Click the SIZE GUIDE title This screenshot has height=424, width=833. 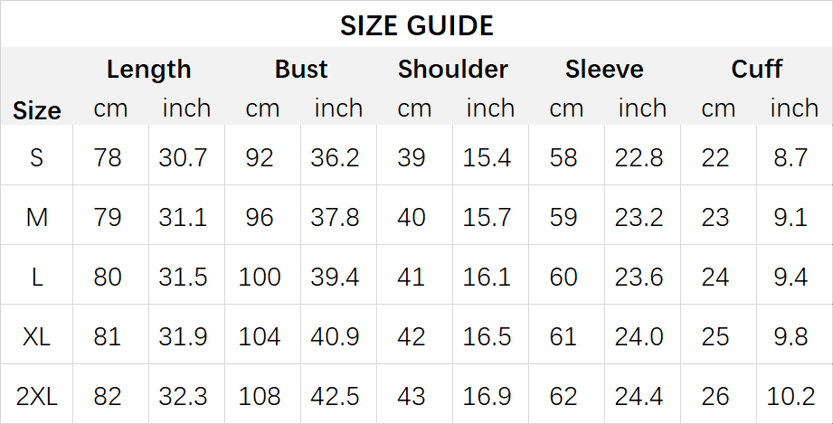point(416,25)
